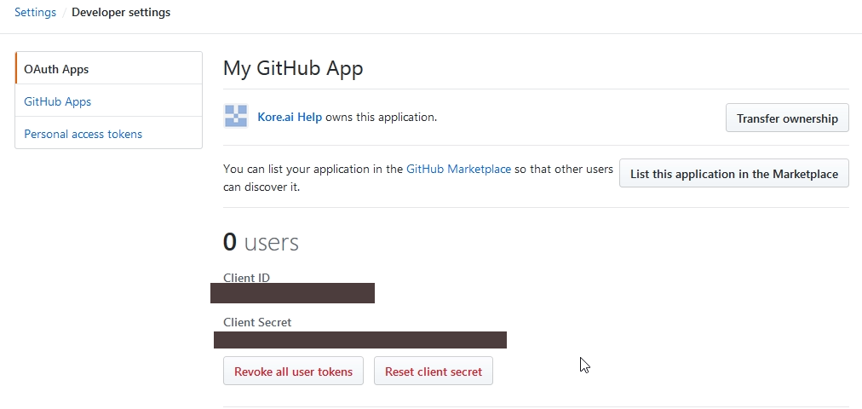
Task: Click List this application in the Marketplace
Action: tap(734, 174)
